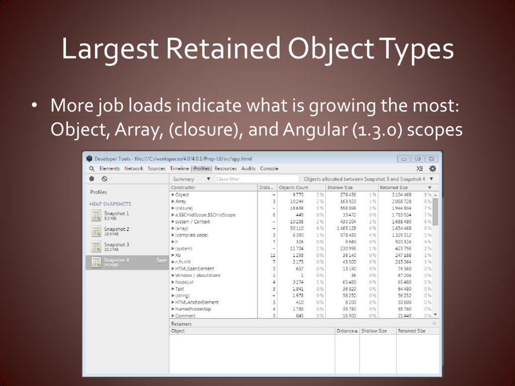Expand the n.fn.init constructor row
Viewport: 515px width, 386px height.
173,262
